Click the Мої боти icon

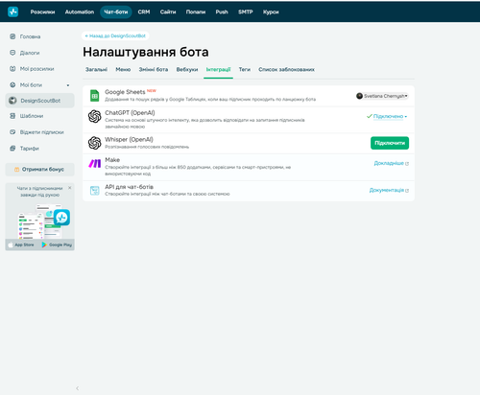12,85
